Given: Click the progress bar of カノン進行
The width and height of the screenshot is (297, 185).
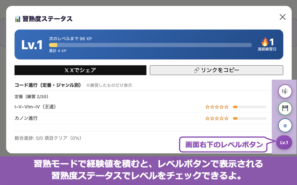Looking at the screenshot, I should pos(250,119).
